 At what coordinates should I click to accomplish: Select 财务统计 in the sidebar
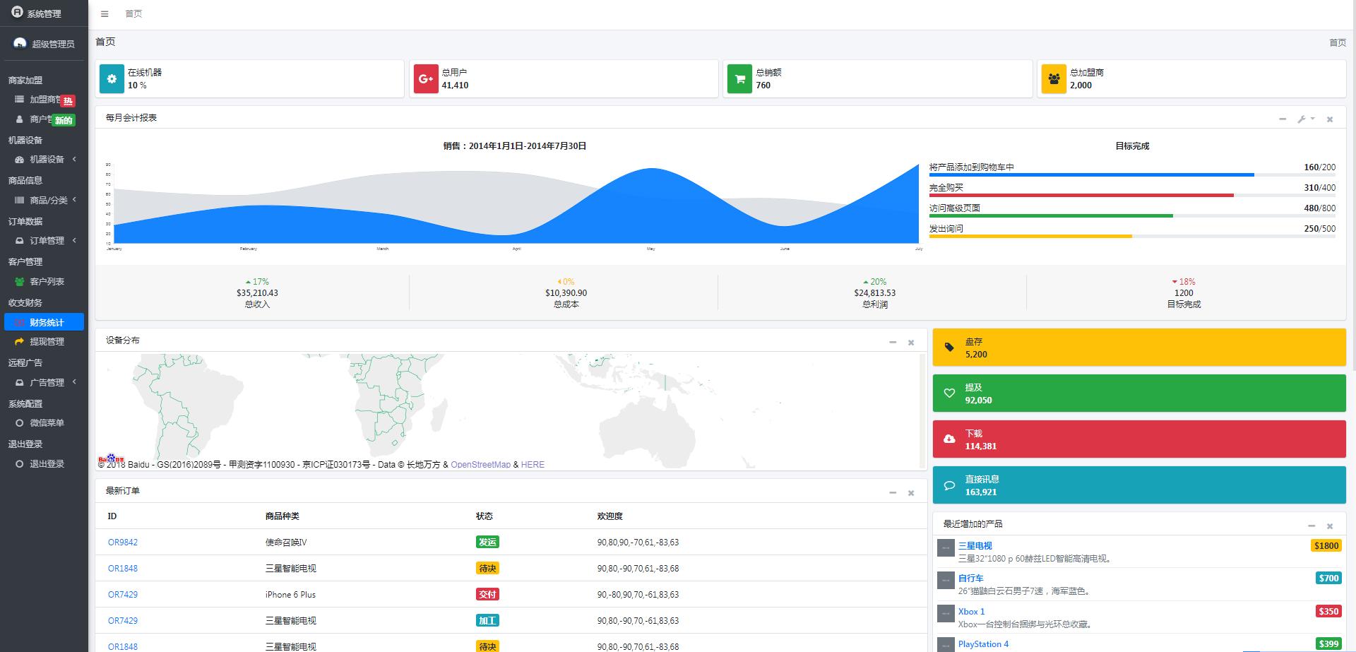click(44, 322)
